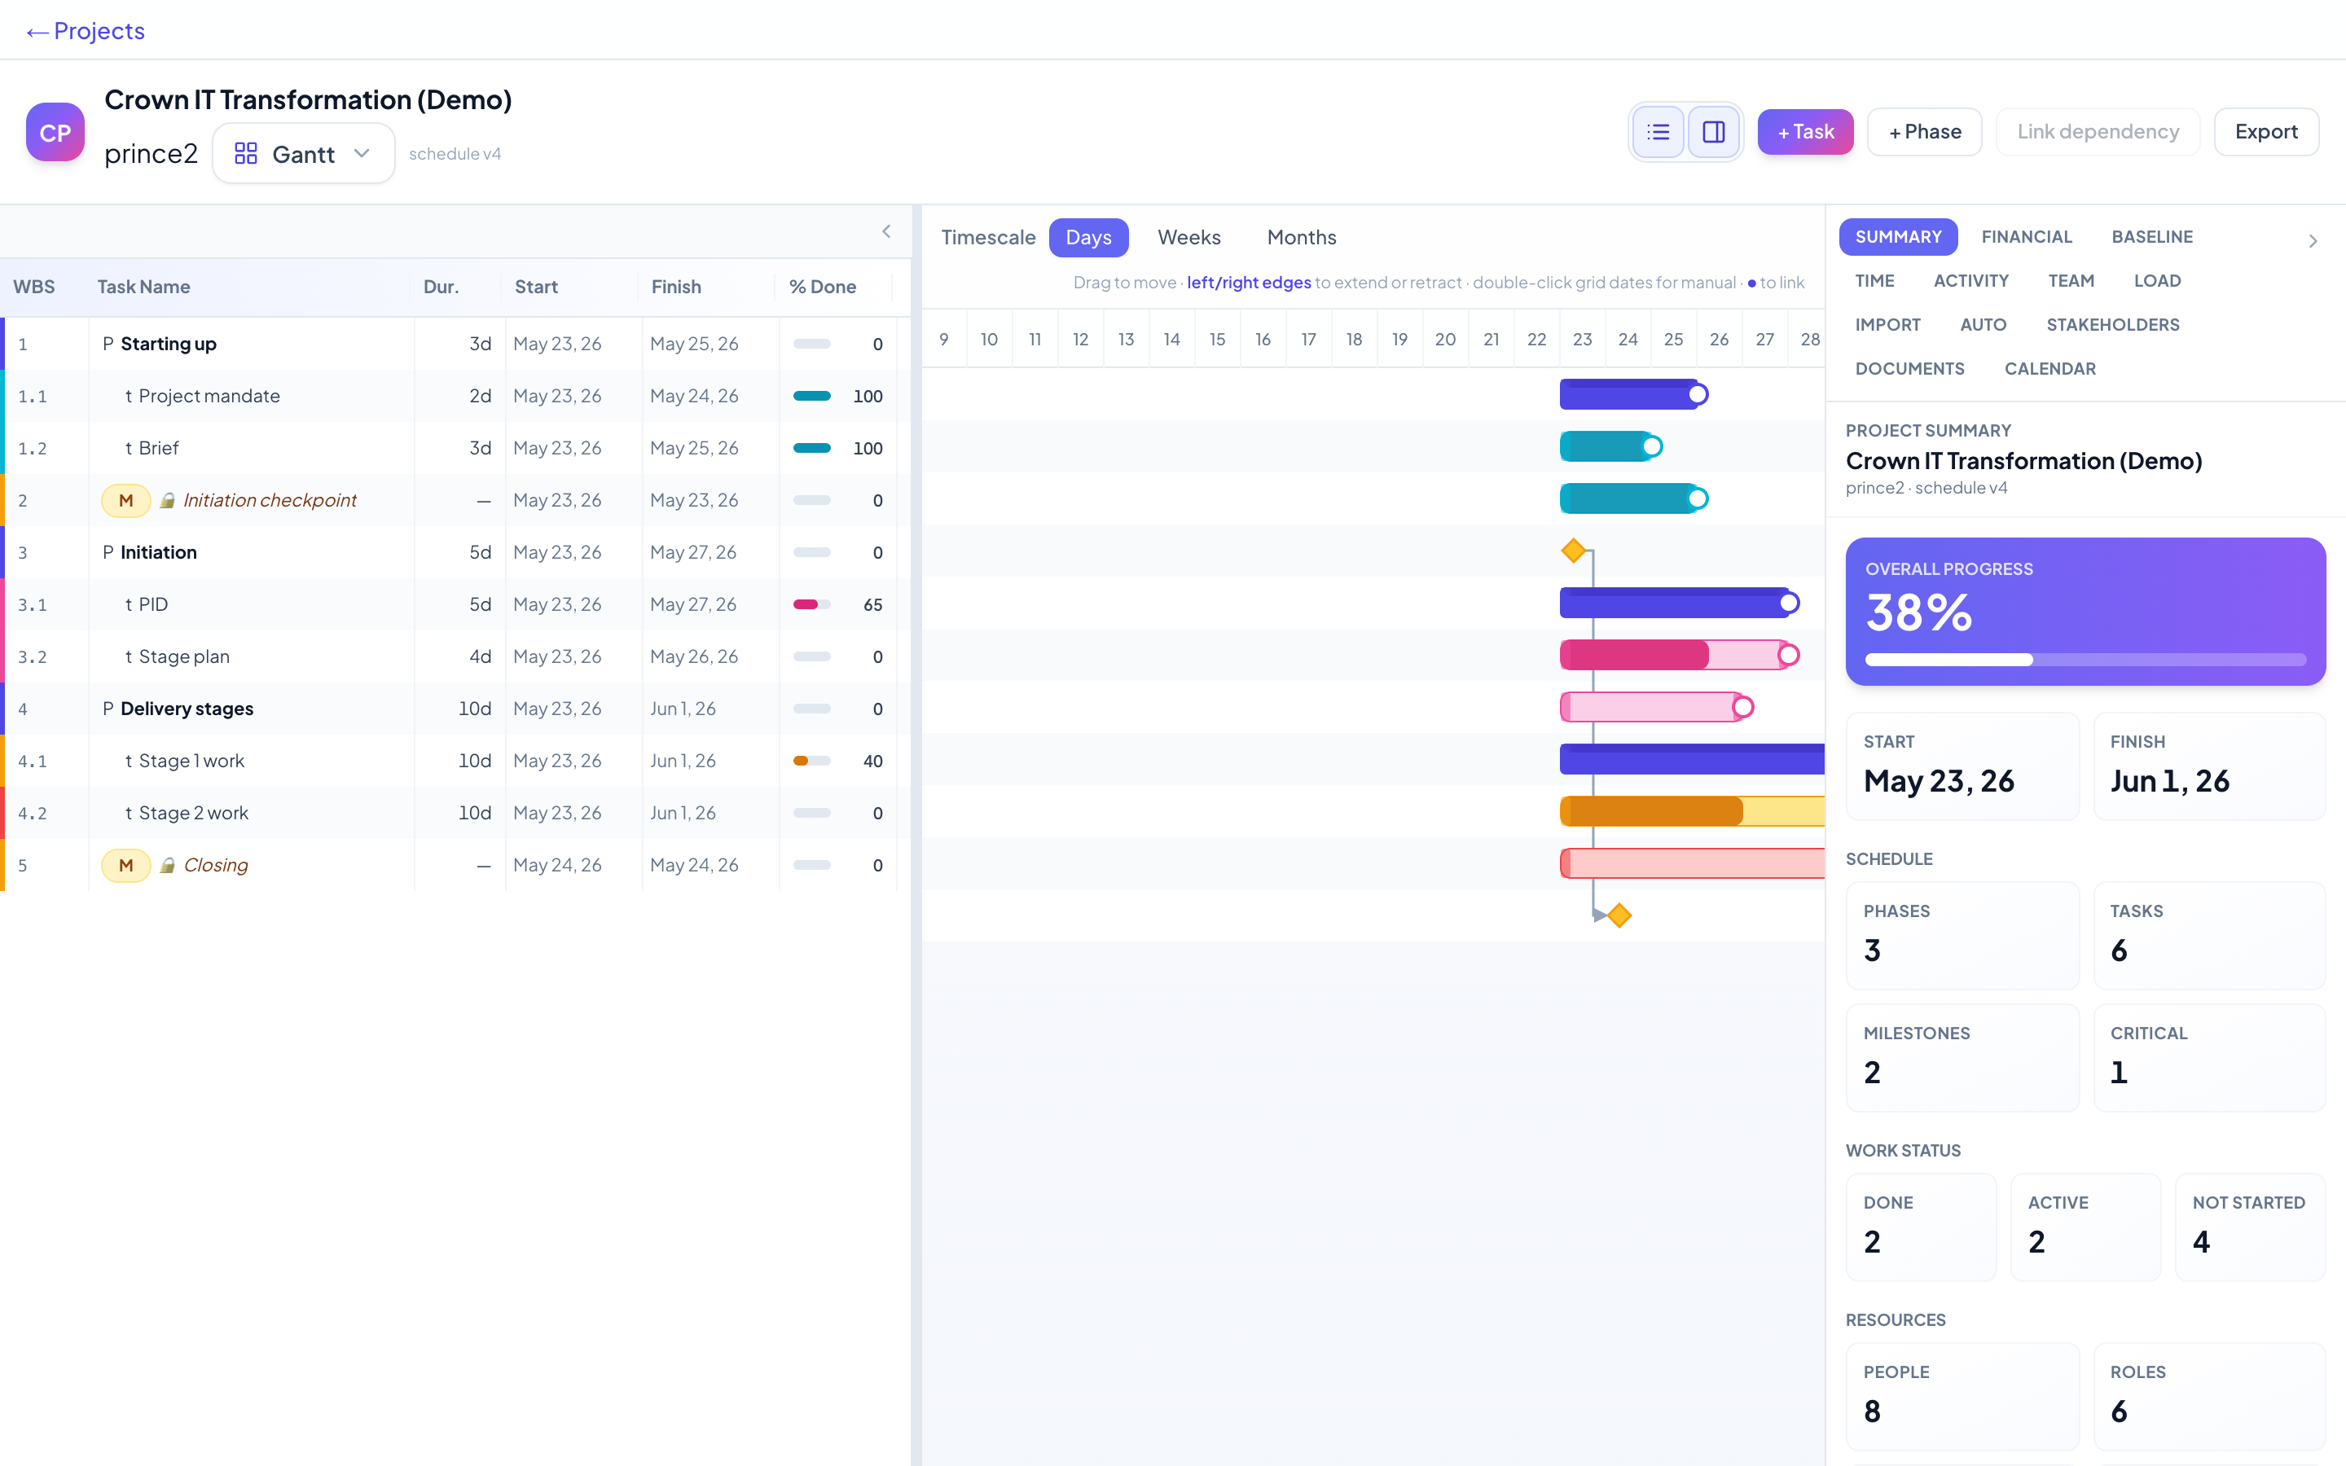Collapse the task table panel
The image size is (2346, 1466).
click(886, 230)
